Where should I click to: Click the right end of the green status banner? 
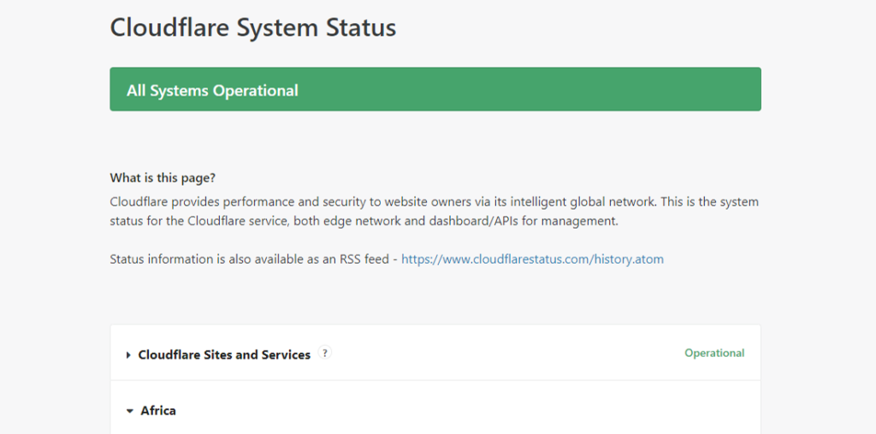736,90
